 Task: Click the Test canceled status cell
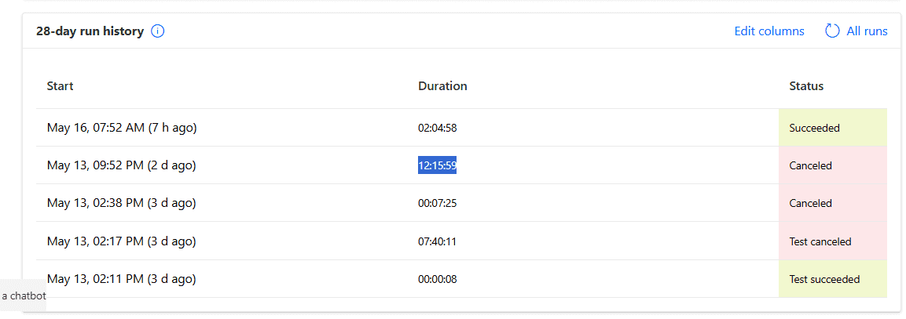click(x=833, y=241)
